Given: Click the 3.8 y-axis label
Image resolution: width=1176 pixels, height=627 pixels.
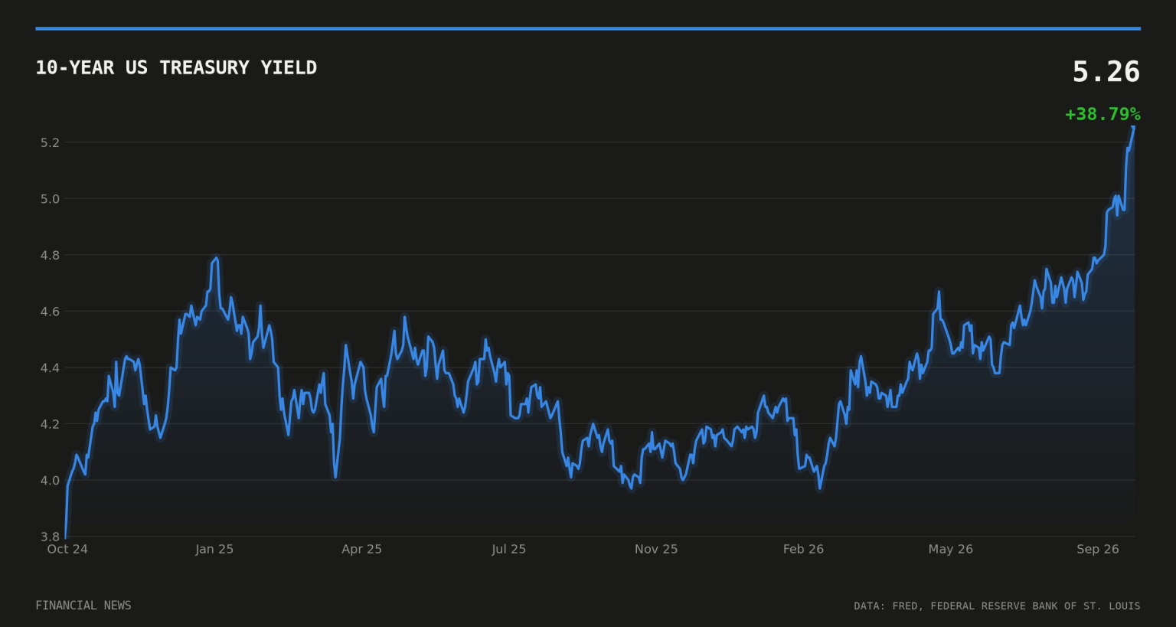Looking at the screenshot, I should [x=50, y=537].
